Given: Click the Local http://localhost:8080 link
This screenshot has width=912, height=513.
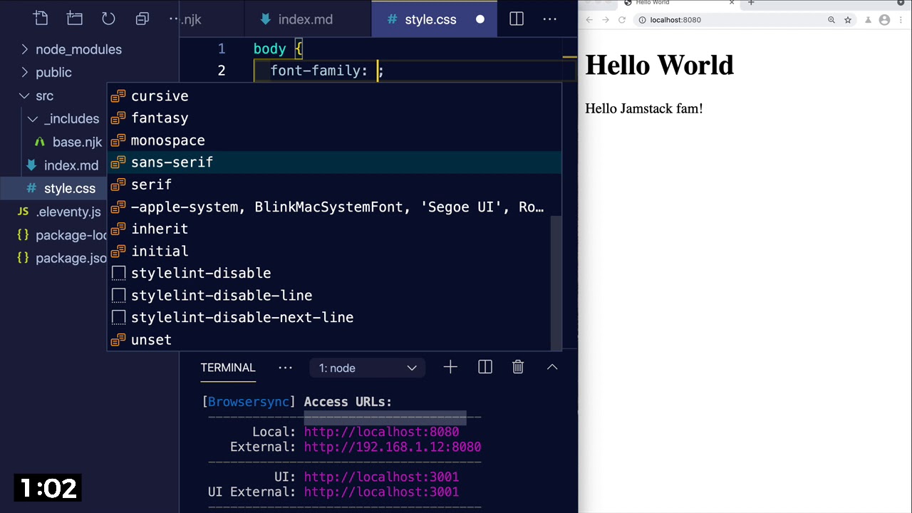Looking at the screenshot, I should 381,432.
